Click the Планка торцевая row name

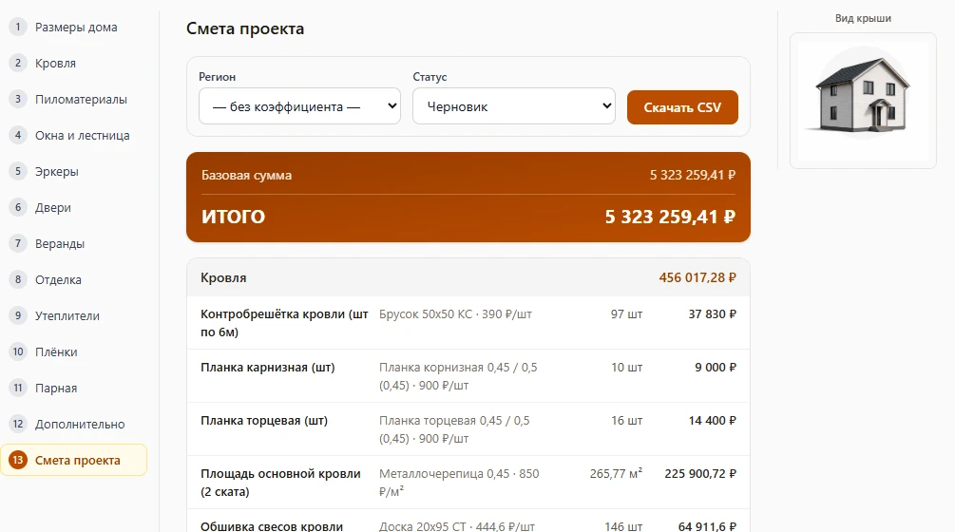pyautogui.click(x=264, y=421)
